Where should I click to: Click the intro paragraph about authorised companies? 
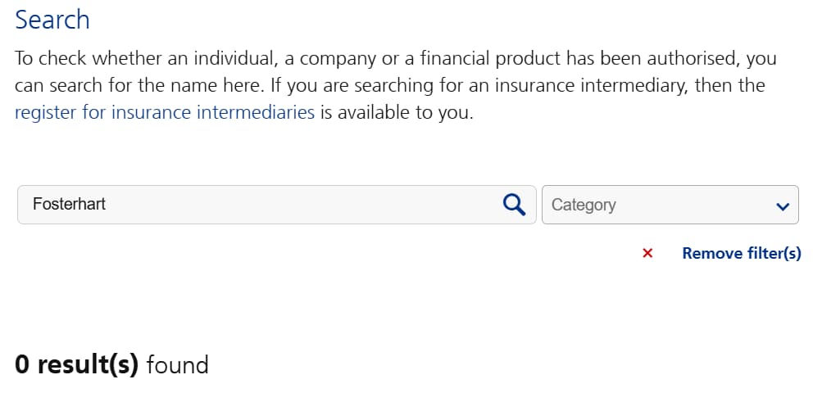[x=396, y=85]
